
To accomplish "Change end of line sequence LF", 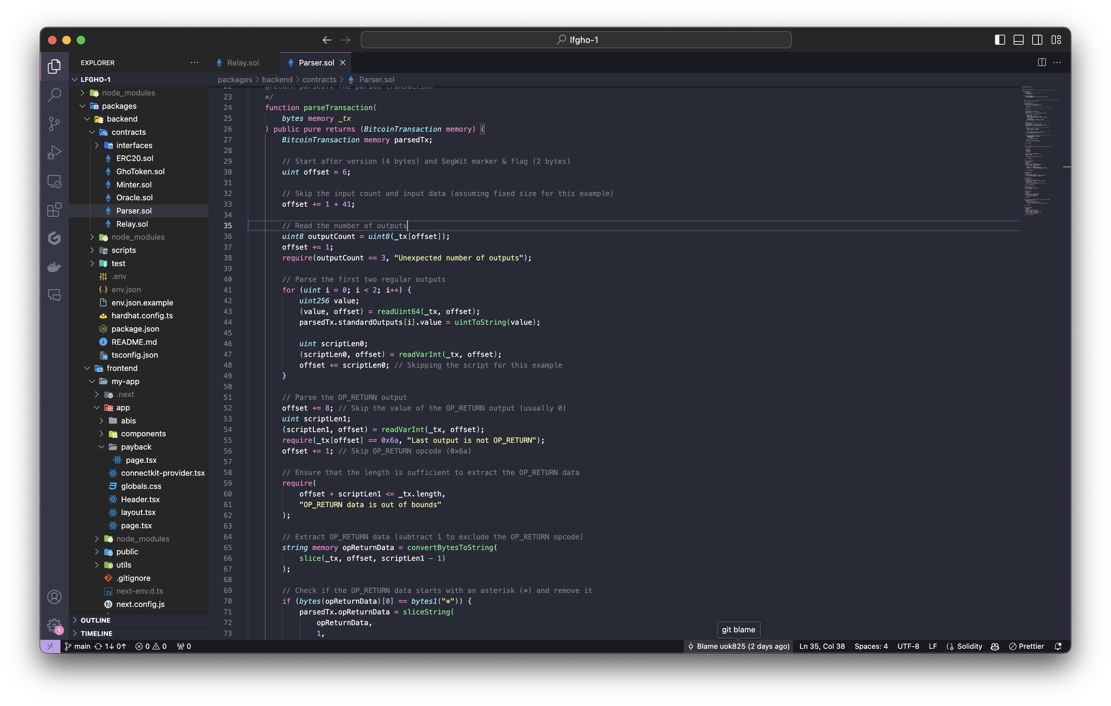I will [x=932, y=646].
